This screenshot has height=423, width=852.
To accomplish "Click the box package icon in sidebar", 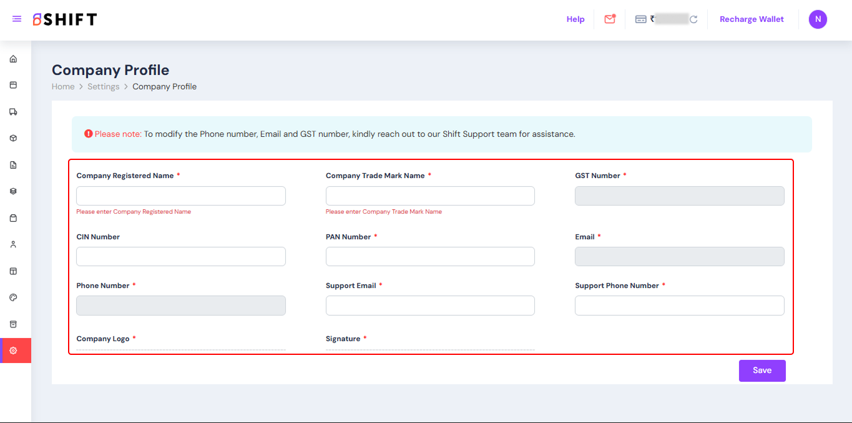I will [13, 138].
